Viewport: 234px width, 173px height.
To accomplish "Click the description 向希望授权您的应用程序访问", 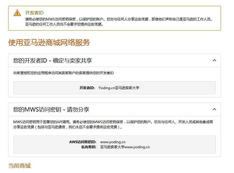I will click(64, 73).
